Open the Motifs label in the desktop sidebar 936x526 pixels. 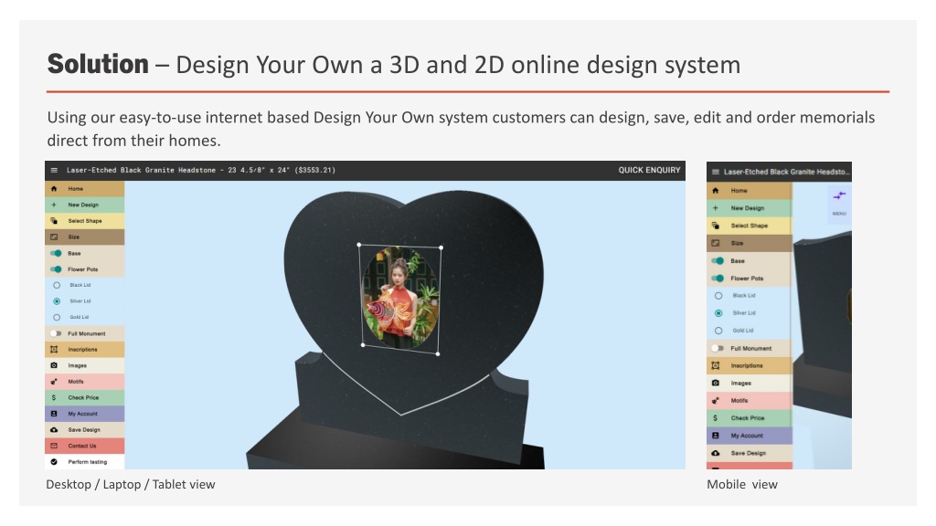coord(76,382)
